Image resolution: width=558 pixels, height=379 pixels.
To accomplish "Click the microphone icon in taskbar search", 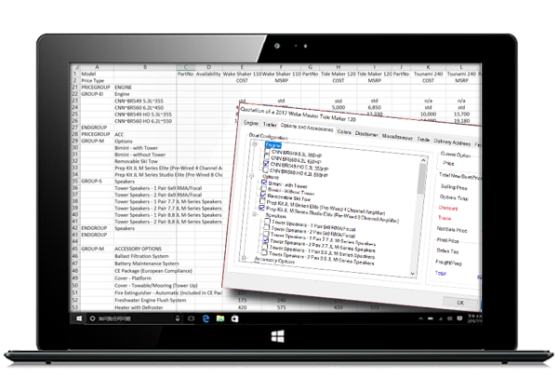I will click(178, 318).
